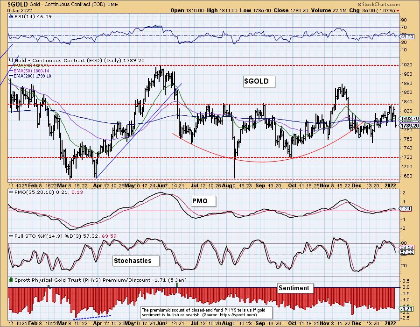The width and height of the screenshot is (420, 327).
Task: Click the EMA(50) 1800.14 legend text
Action: pyautogui.click(x=31, y=71)
